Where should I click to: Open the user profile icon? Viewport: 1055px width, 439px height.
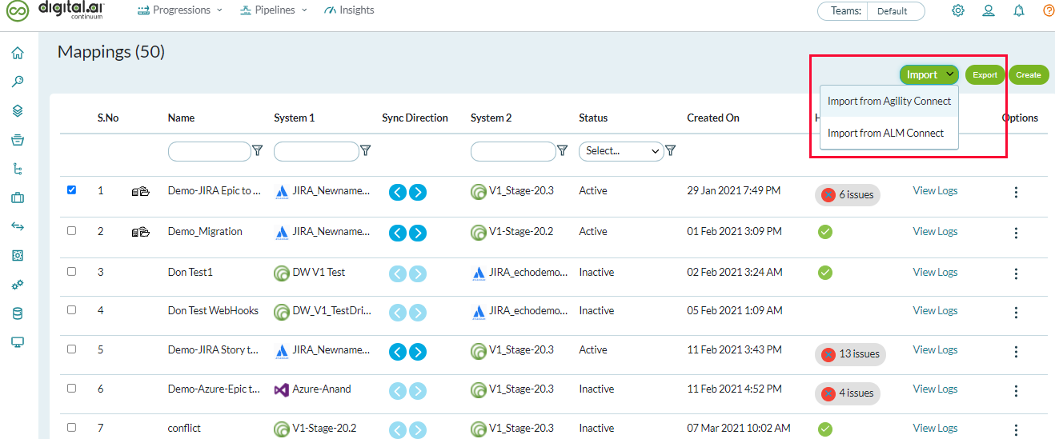(x=989, y=10)
